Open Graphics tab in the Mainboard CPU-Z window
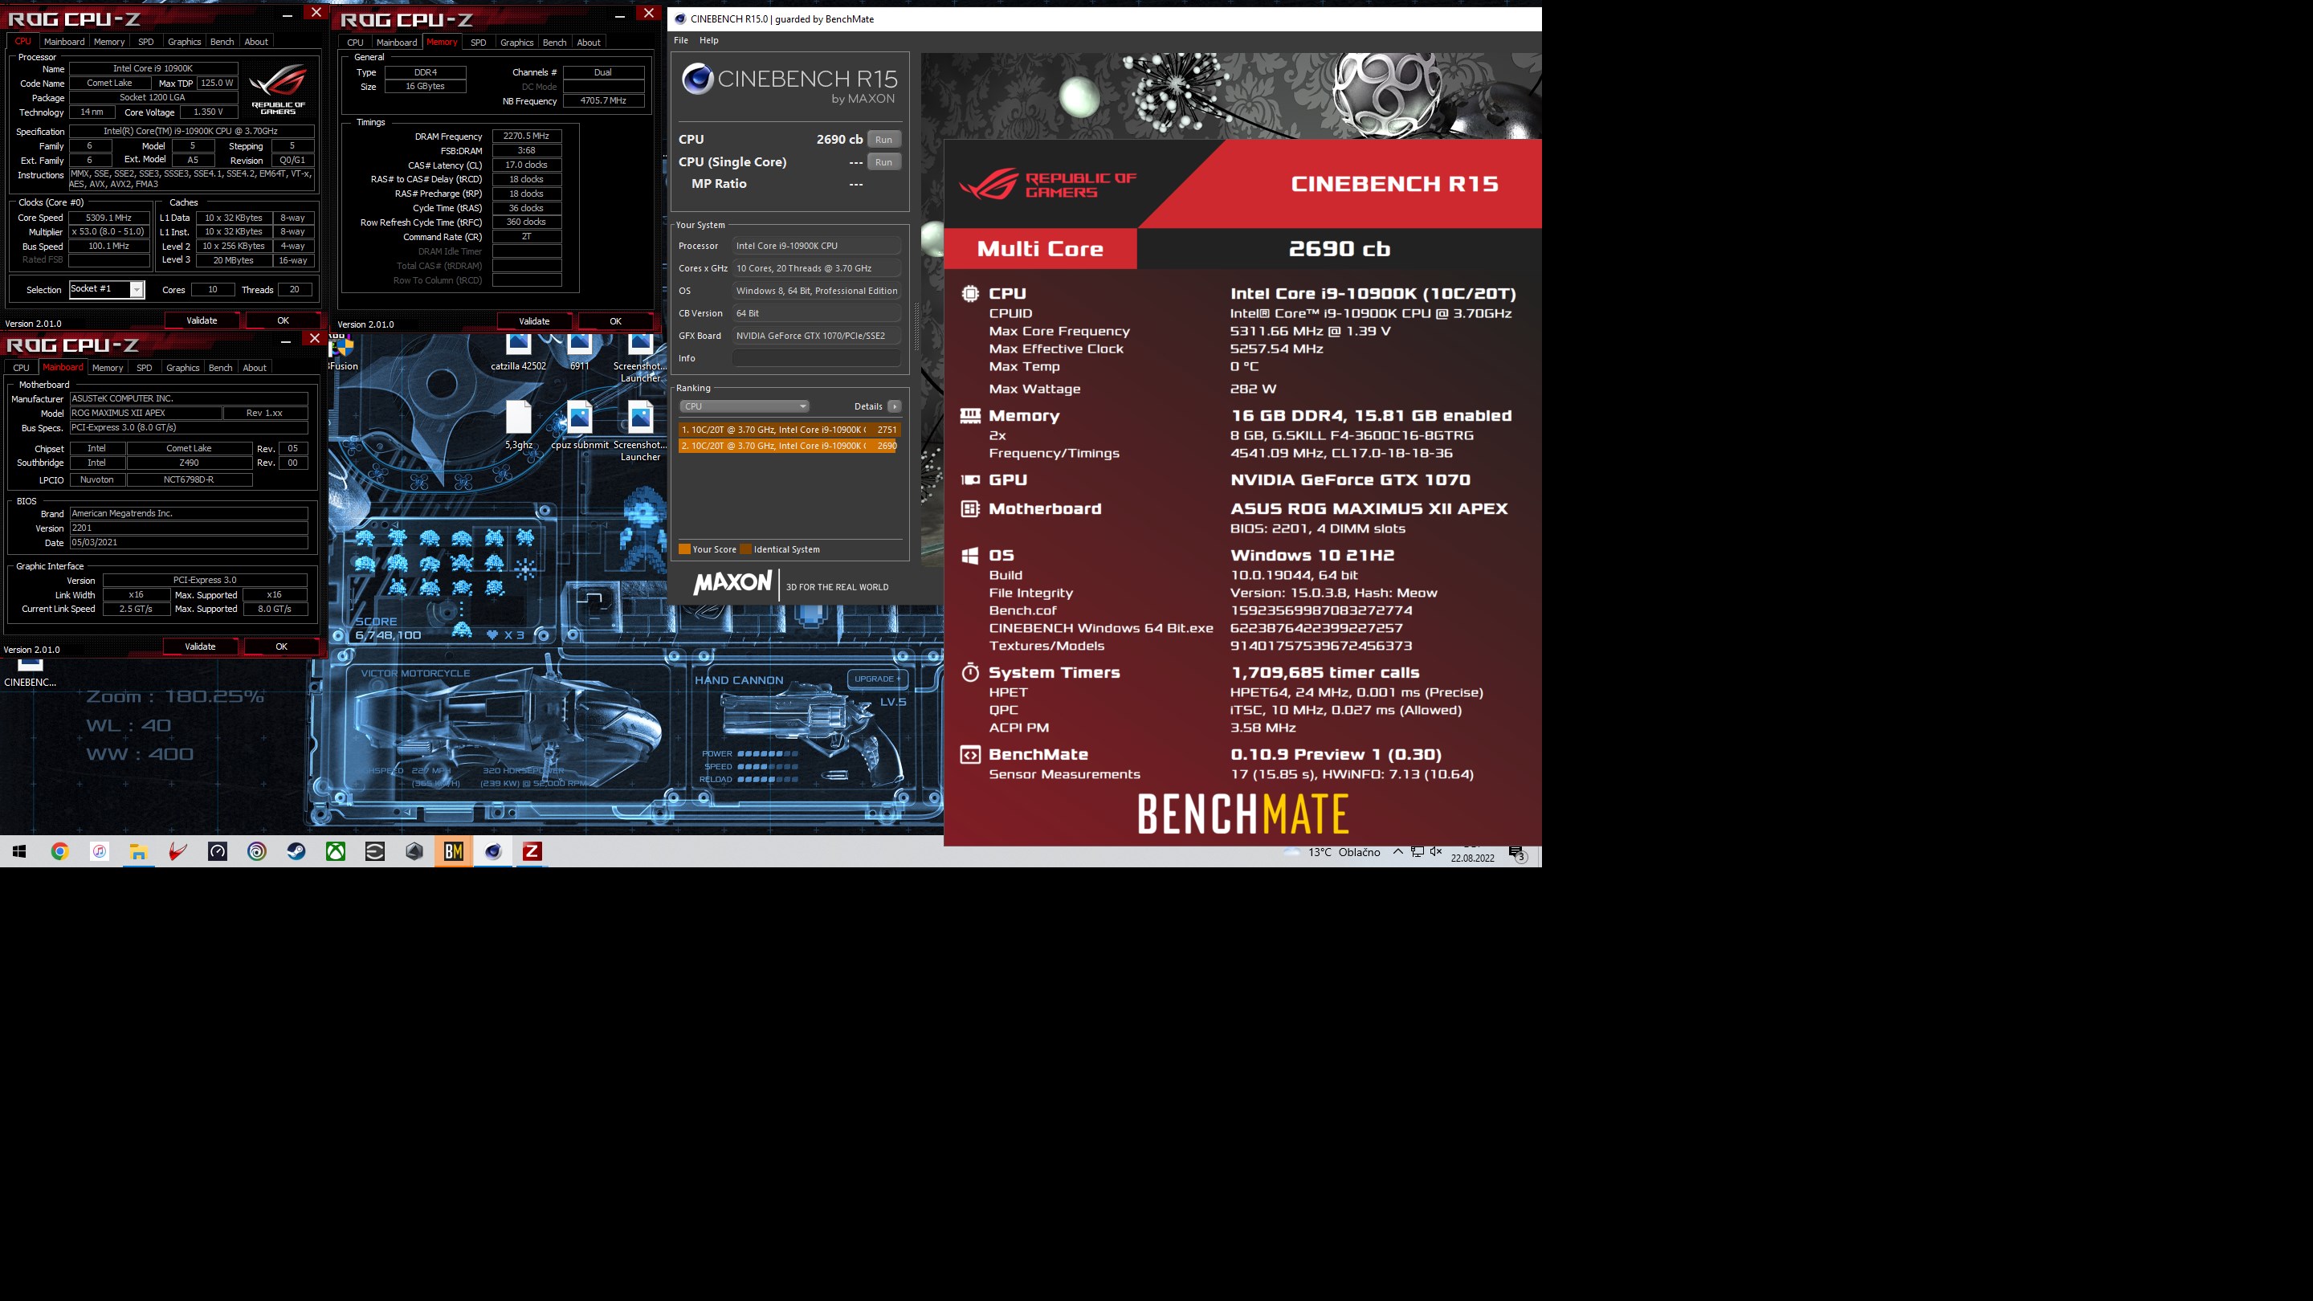This screenshot has height=1301, width=2313. click(x=182, y=367)
